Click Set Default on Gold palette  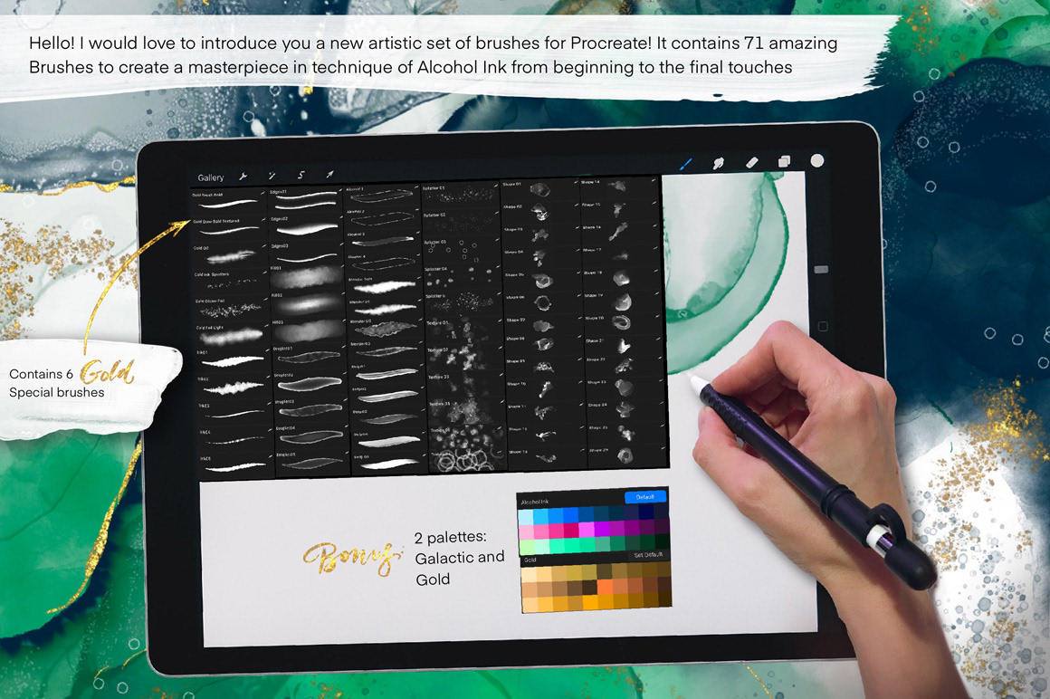point(648,555)
